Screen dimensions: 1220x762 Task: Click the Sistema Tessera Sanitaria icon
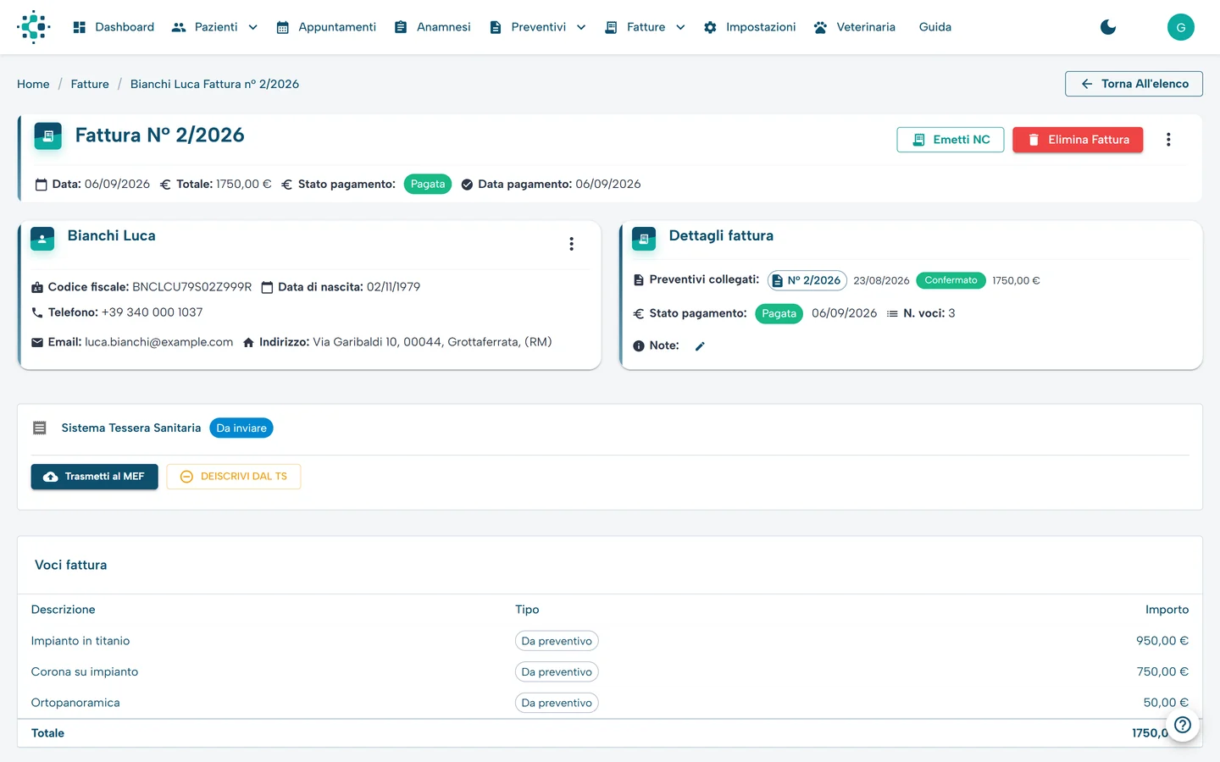(x=40, y=428)
